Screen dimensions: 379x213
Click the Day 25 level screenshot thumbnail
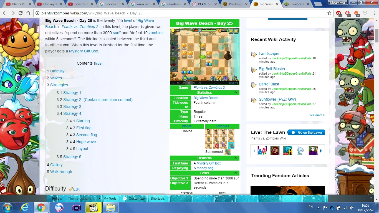pos(204,56)
